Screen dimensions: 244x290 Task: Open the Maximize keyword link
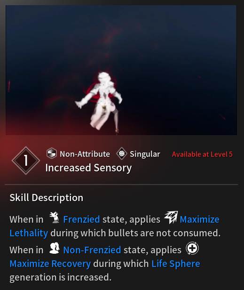[x=199, y=219]
